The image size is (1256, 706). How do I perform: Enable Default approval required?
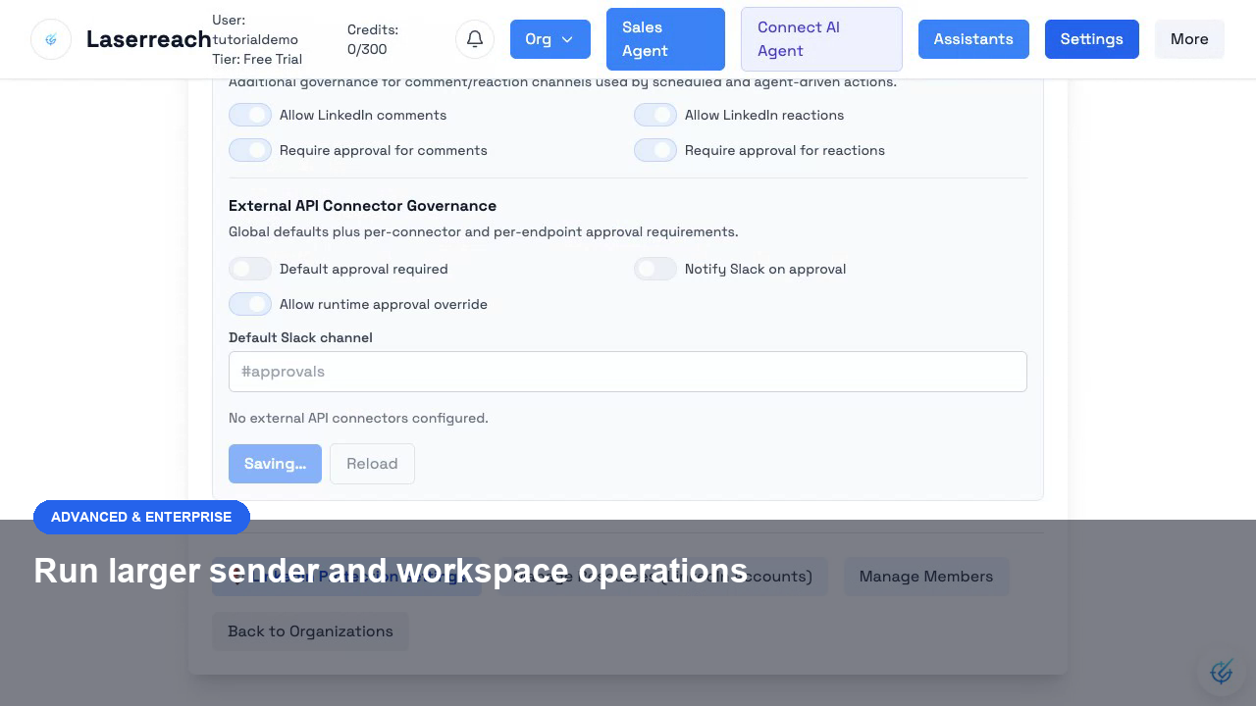[250, 269]
